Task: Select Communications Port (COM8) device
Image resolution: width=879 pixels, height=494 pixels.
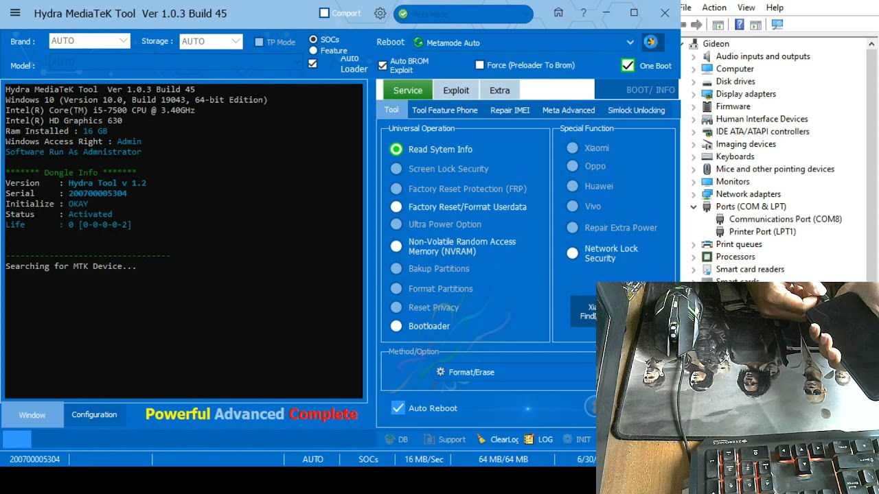Action: click(x=786, y=219)
